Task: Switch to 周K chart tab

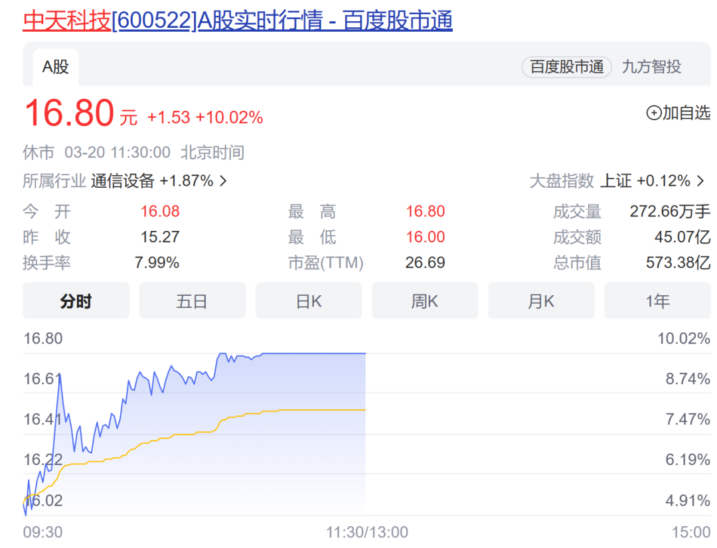Action: [x=425, y=301]
